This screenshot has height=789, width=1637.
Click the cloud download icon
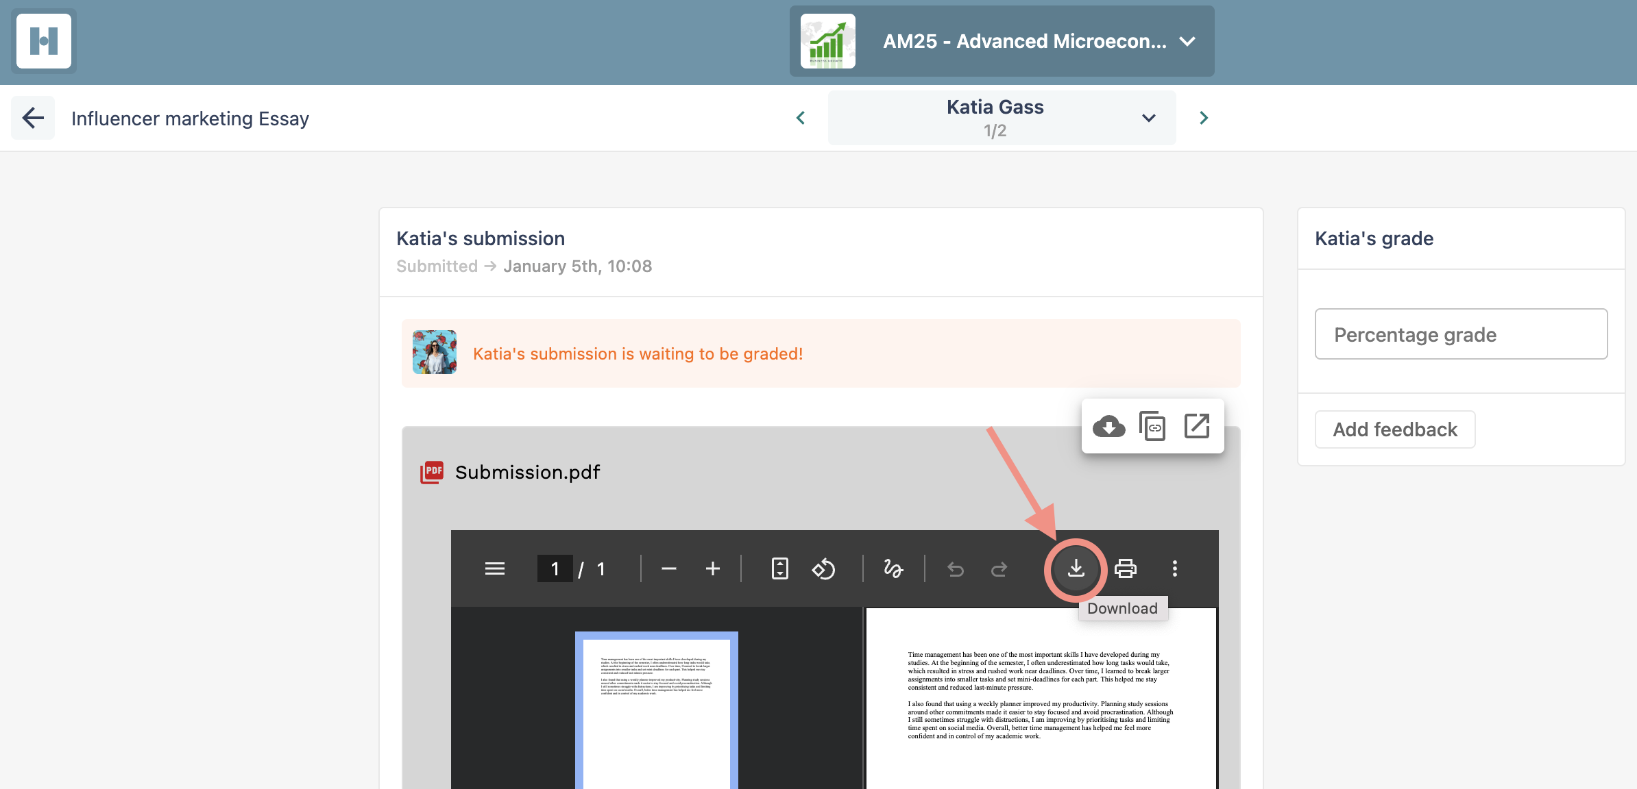click(1108, 426)
